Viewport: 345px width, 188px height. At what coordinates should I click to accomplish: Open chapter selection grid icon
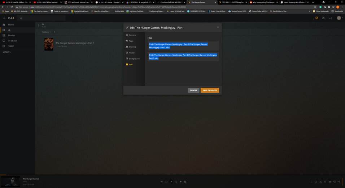(x=330, y=182)
